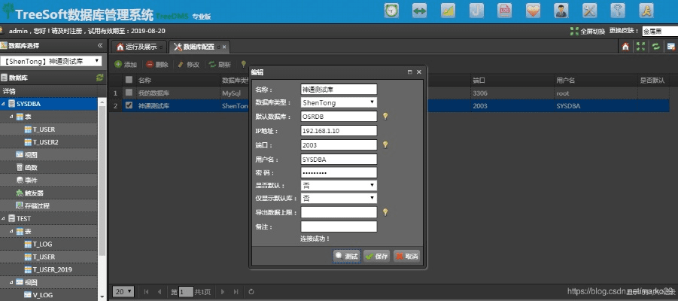
Task: Click the IP地址 field showing 192.168.1.10
Action: tap(339, 131)
